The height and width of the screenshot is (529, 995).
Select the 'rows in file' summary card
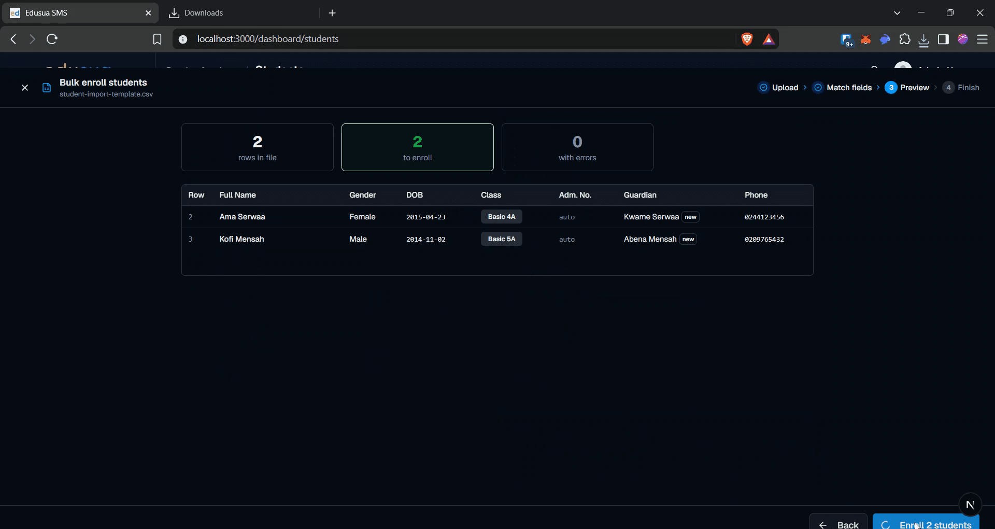[x=258, y=147]
